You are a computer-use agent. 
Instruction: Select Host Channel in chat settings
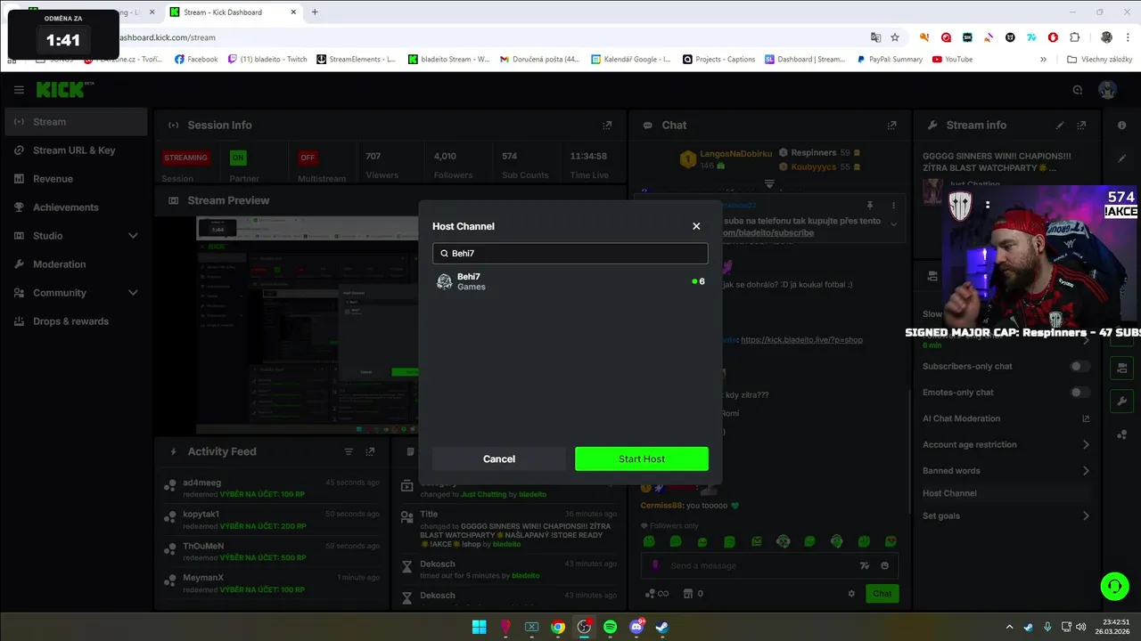(1006, 493)
